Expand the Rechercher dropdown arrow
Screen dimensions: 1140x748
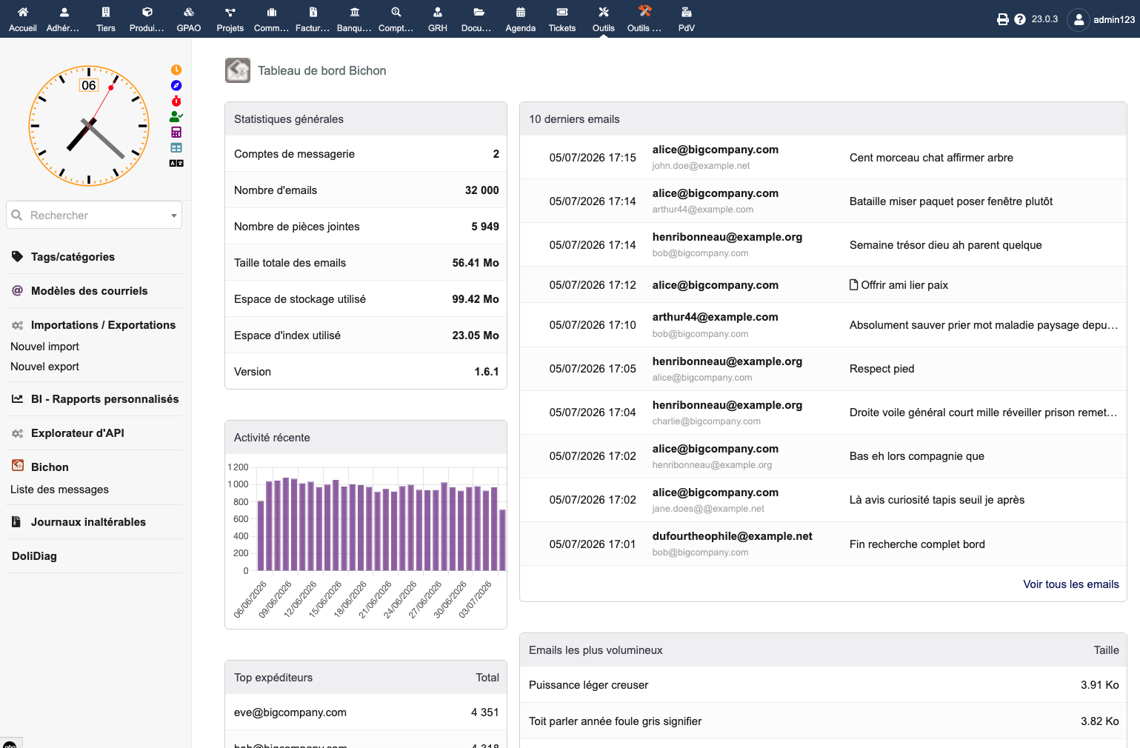click(174, 216)
